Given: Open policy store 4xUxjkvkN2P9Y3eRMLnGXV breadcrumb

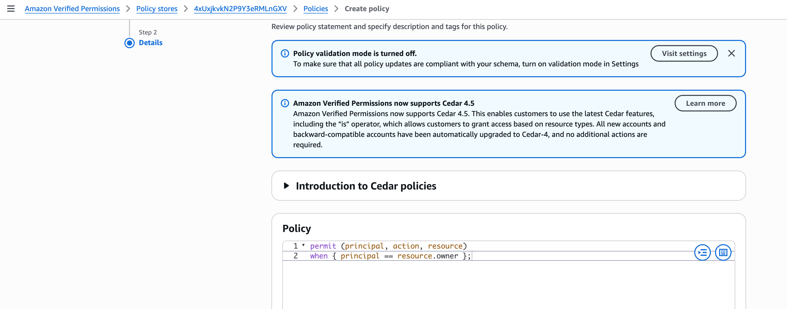Looking at the screenshot, I should click(x=240, y=9).
